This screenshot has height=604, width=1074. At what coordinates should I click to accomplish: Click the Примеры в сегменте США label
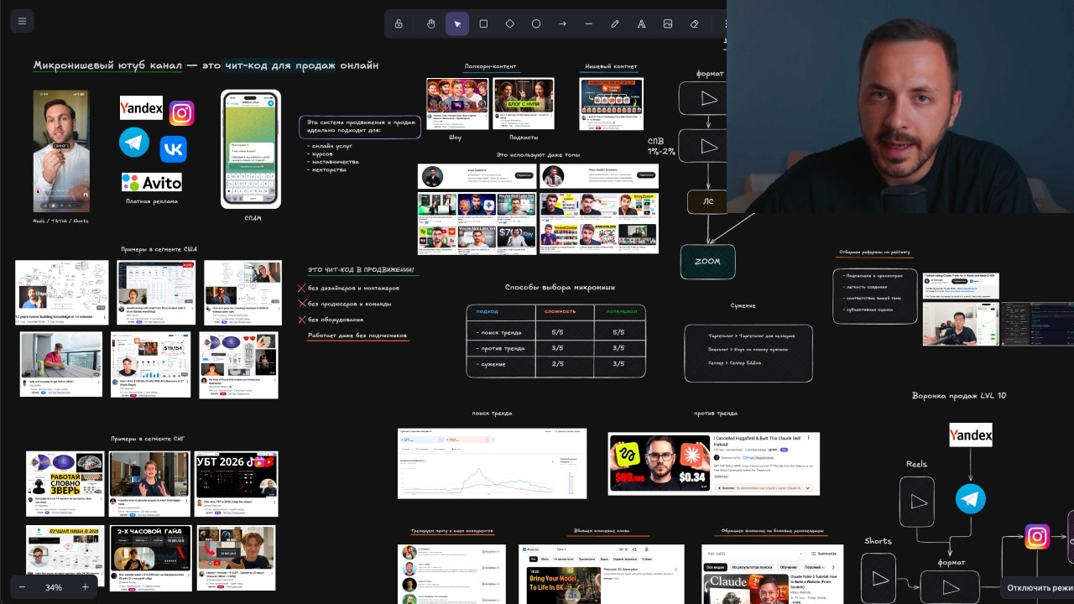point(158,249)
